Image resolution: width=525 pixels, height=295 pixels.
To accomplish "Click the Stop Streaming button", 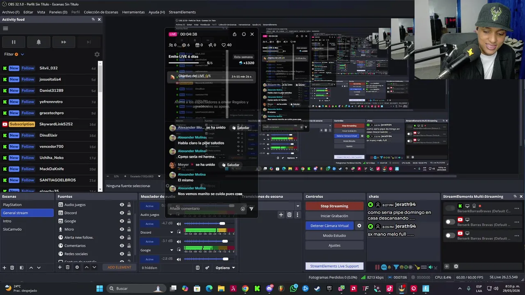I will (334, 206).
